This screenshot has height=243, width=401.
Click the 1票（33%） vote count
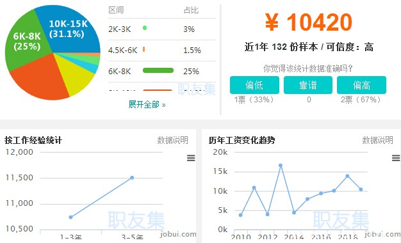(x=254, y=99)
